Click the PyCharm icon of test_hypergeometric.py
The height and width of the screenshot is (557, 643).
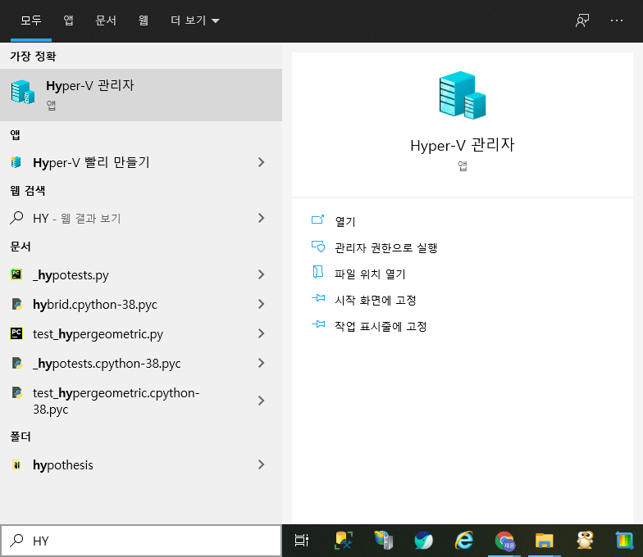pyautogui.click(x=16, y=333)
